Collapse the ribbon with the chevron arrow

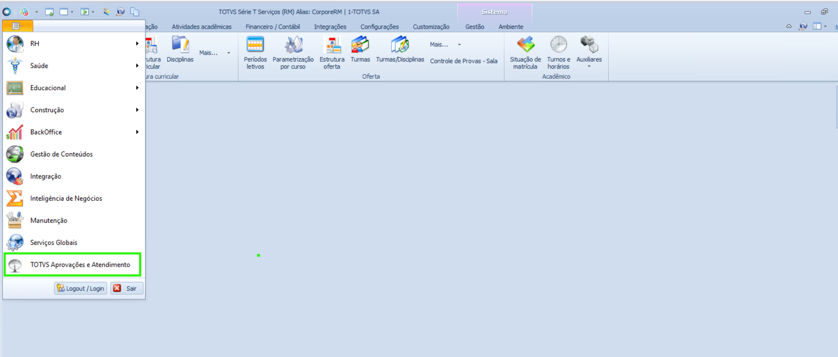tap(789, 27)
